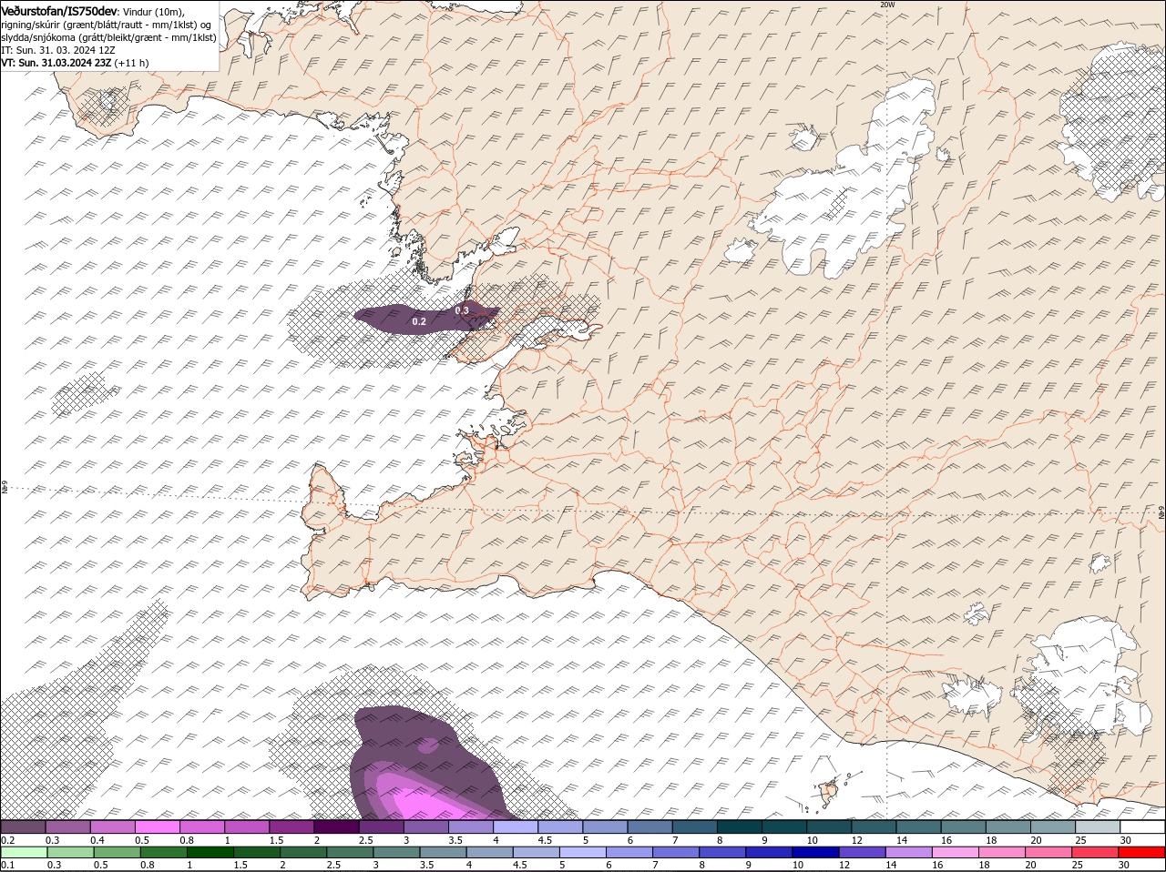Select the '0.4' label in the top legend row
The image size is (1166, 872).
(97, 840)
